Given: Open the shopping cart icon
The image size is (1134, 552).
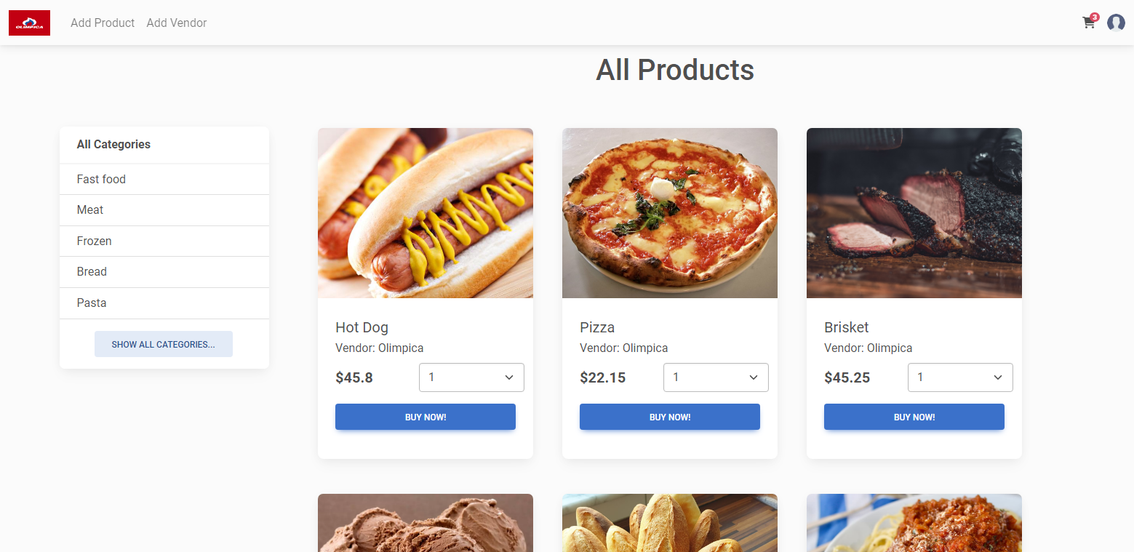Looking at the screenshot, I should [x=1089, y=23].
